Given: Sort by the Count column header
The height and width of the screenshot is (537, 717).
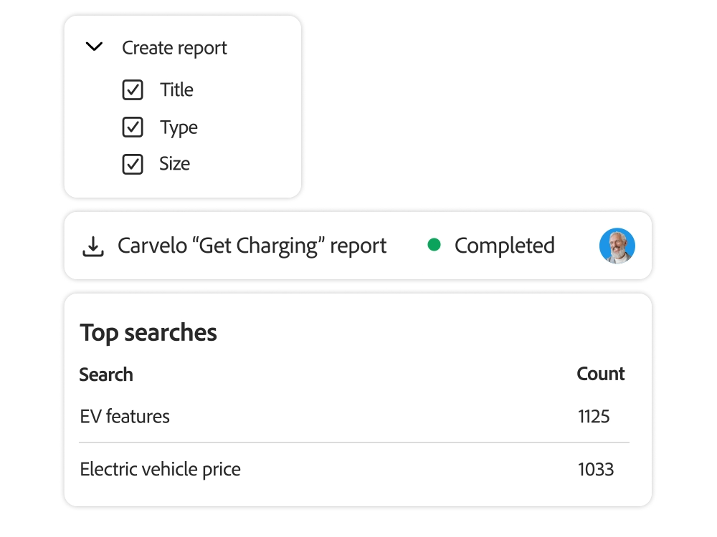Looking at the screenshot, I should click(600, 374).
